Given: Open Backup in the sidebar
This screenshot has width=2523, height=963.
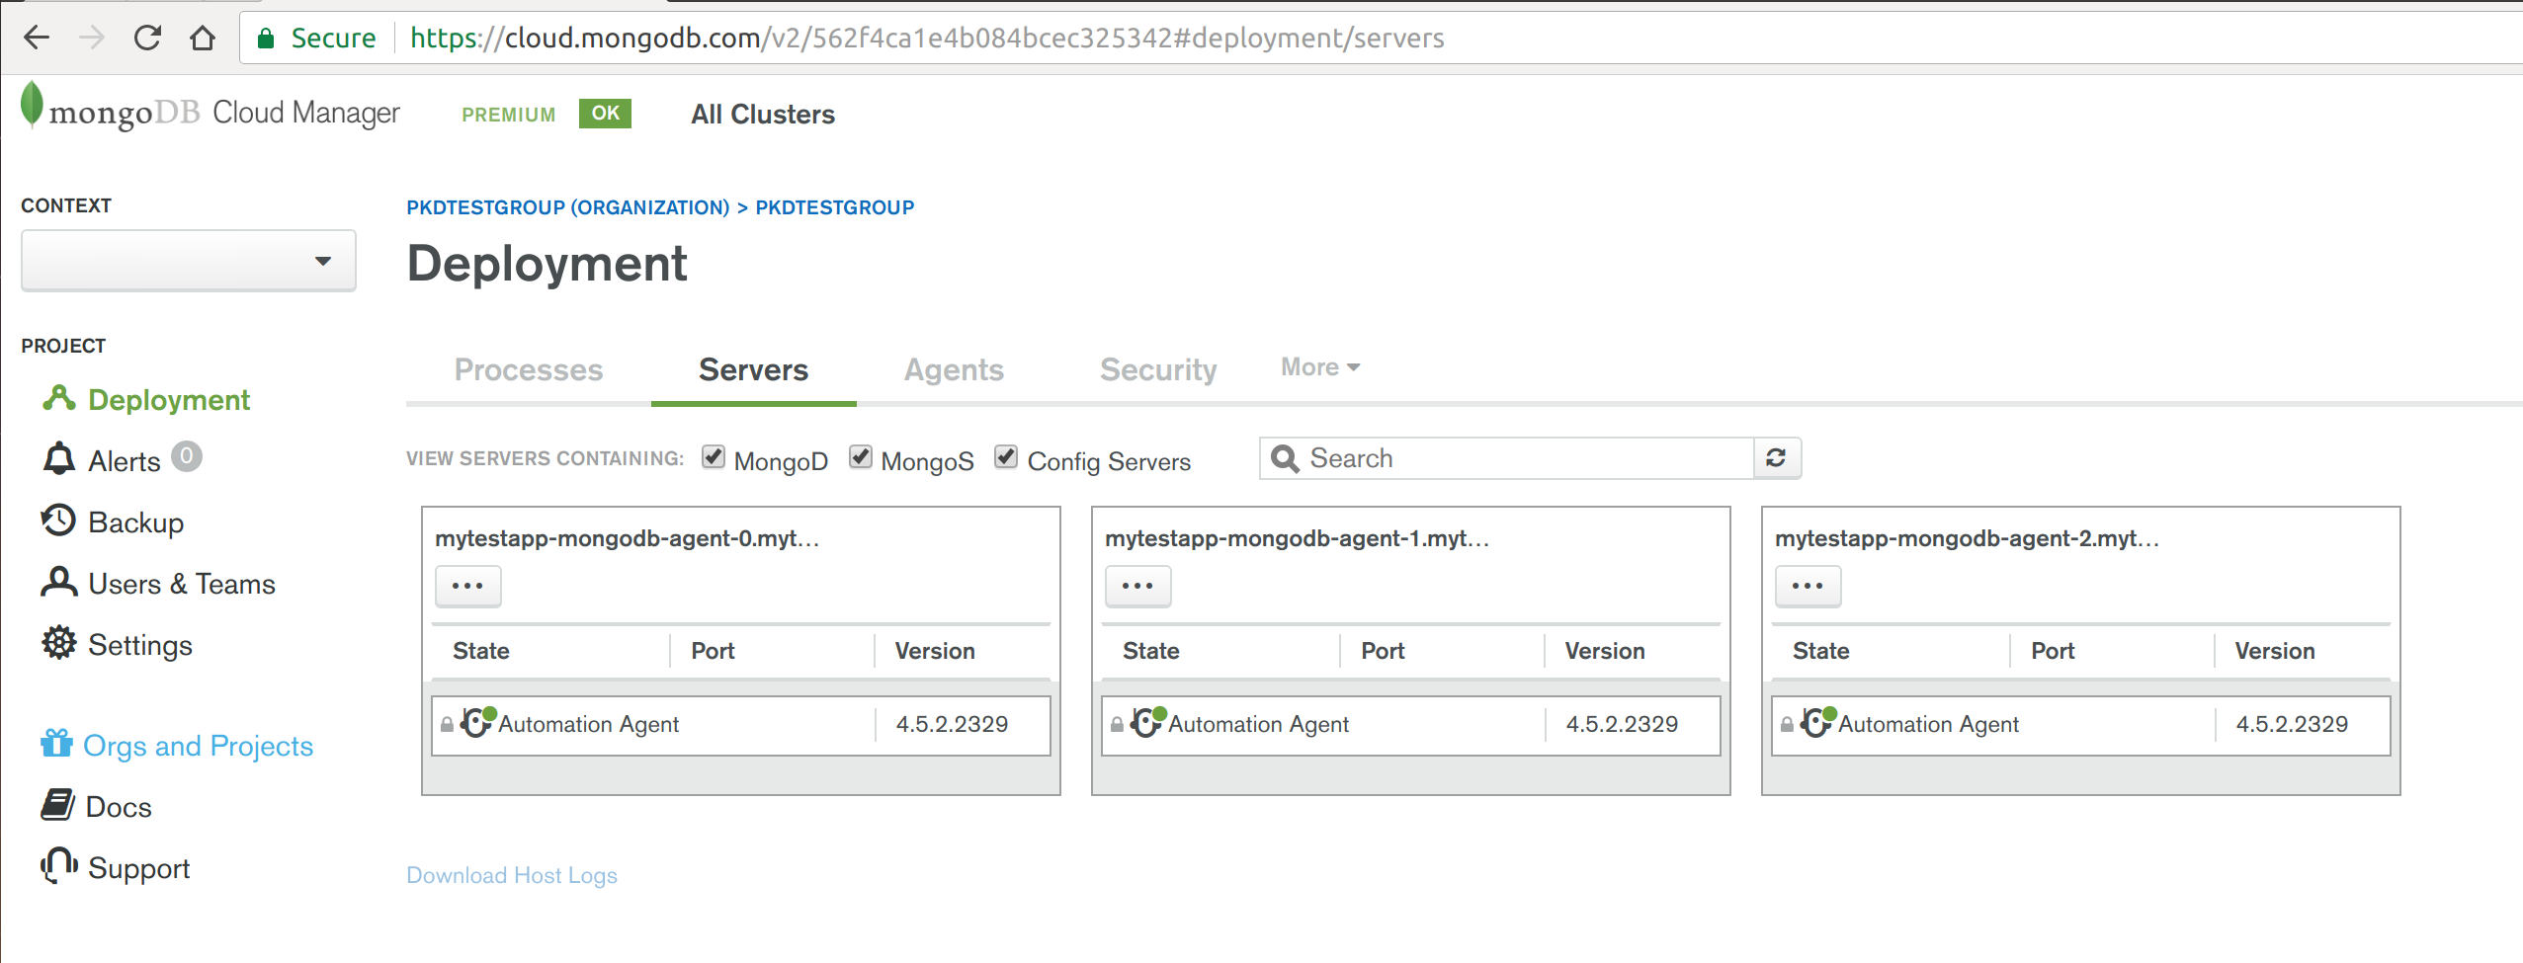Looking at the screenshot, I should [136, 522].
